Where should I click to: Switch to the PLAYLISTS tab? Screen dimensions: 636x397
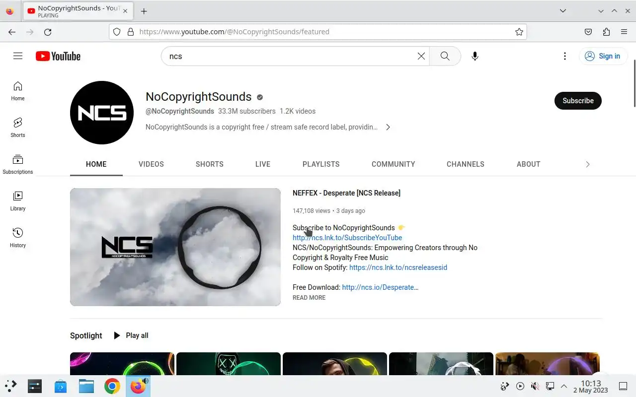321,164
